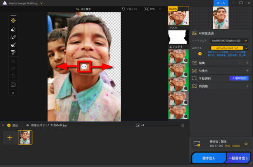Click the 微調整 fine-tune section icon
The height and width of the screenshot is (167, 253).
pos(194,86)
